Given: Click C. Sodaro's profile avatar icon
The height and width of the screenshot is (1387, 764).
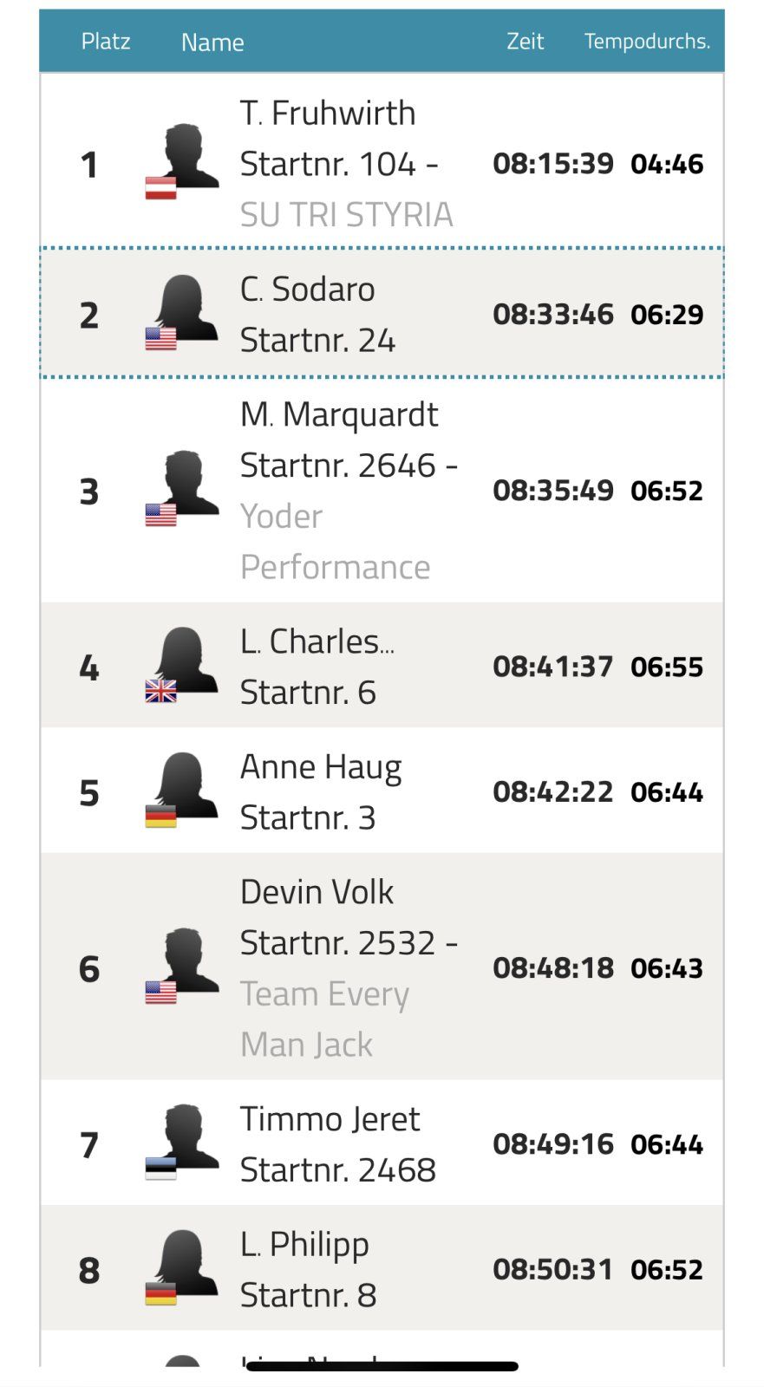Looking at the screenshot, I should (184, 309).
